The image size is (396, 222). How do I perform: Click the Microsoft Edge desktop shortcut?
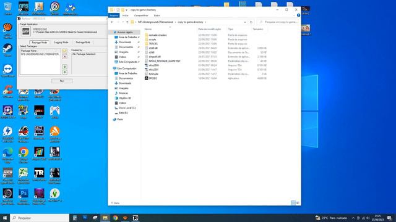coord(8,155)
